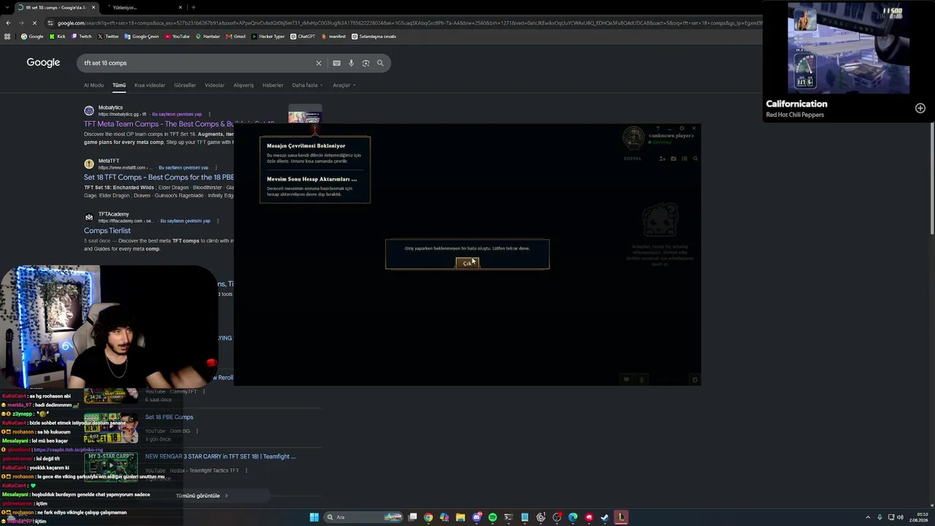Add Californication track with plus icon
This screenshot has width=935, height=526.
click(920, 108)
